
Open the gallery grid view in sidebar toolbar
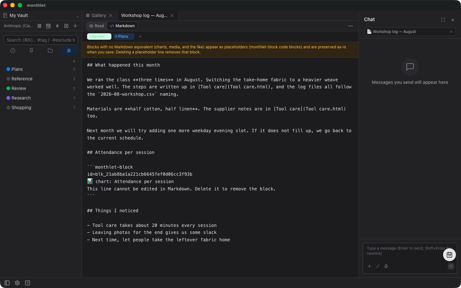point(39,26)
